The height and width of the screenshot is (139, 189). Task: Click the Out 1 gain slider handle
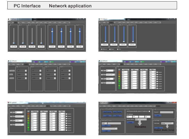coord(52,32)
